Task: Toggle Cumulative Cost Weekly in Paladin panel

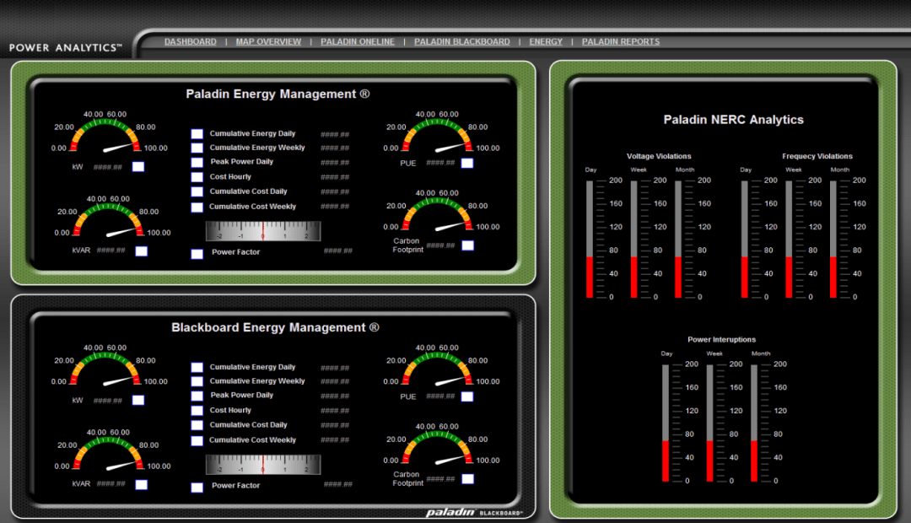Action: coord(197,207)
